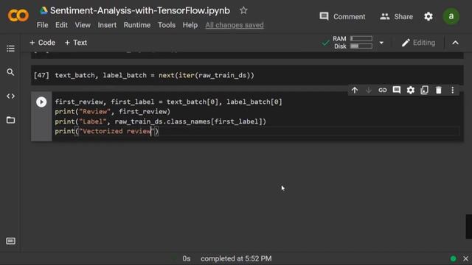The height and width of the screenshot is (265, 472).
Task: Click the notebook title to rename
Action: tap(140, 11)
